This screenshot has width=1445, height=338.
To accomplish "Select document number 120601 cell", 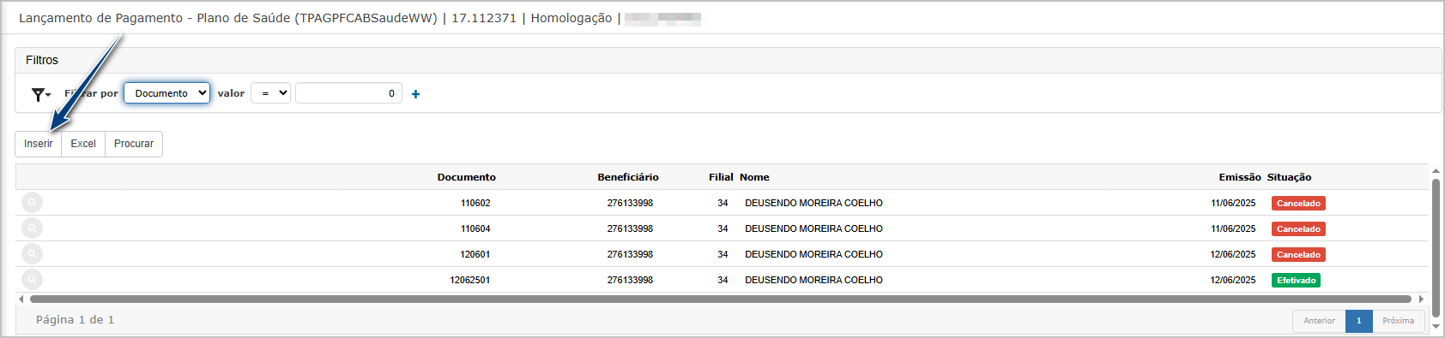I will coord(475,255).
